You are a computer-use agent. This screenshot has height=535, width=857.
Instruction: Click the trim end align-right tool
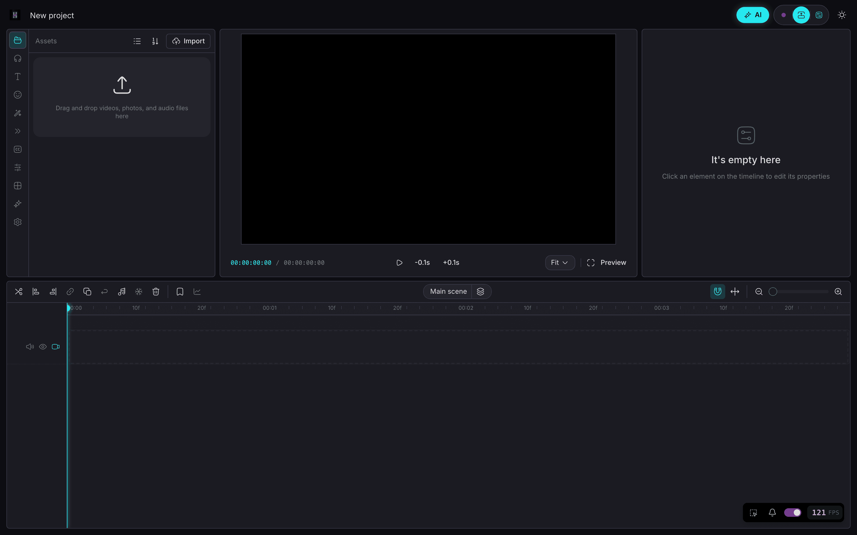pos(53,292)
